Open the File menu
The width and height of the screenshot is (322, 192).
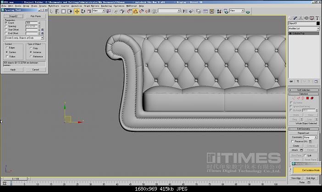pos(4,6)
